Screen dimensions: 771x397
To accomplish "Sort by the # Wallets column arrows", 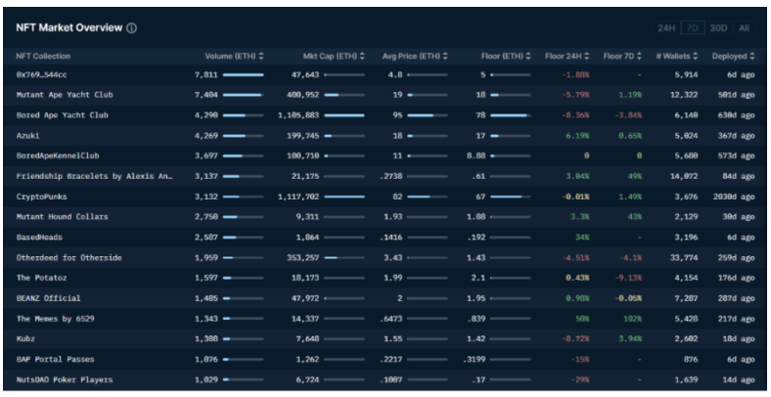I will coord(696,56).
